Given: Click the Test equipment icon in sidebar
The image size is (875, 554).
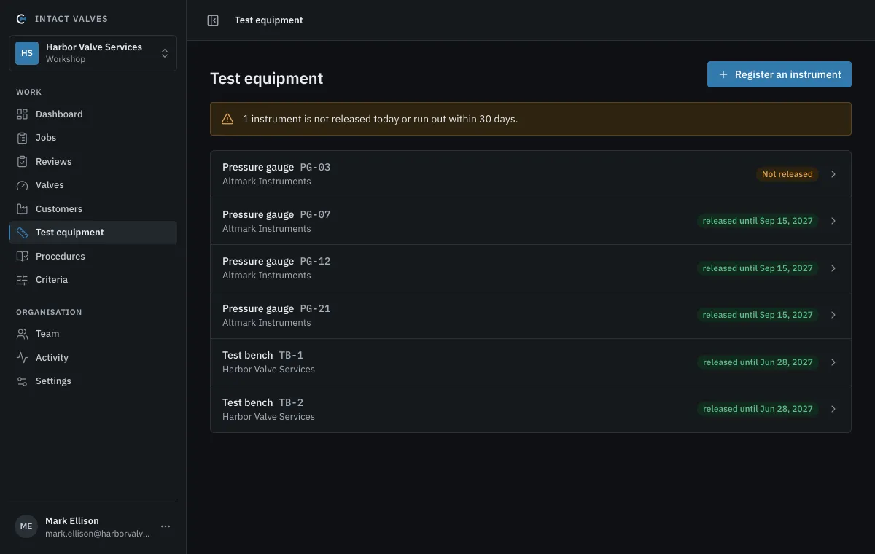Looking at the screenshot, I should point(22,233).
